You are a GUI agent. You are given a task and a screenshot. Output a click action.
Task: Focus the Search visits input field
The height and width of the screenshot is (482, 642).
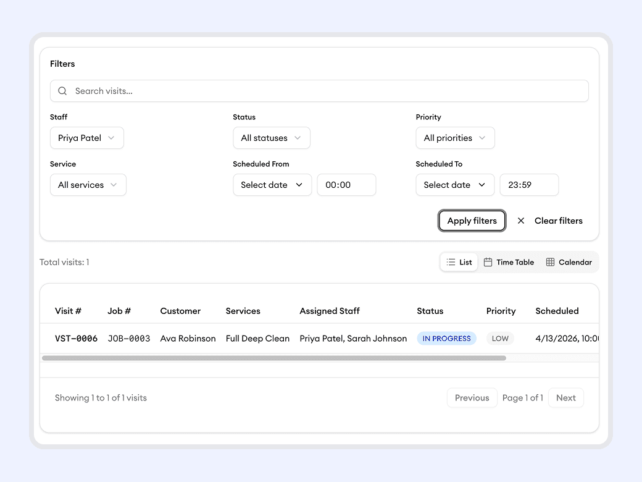click(x=327, y=91)
